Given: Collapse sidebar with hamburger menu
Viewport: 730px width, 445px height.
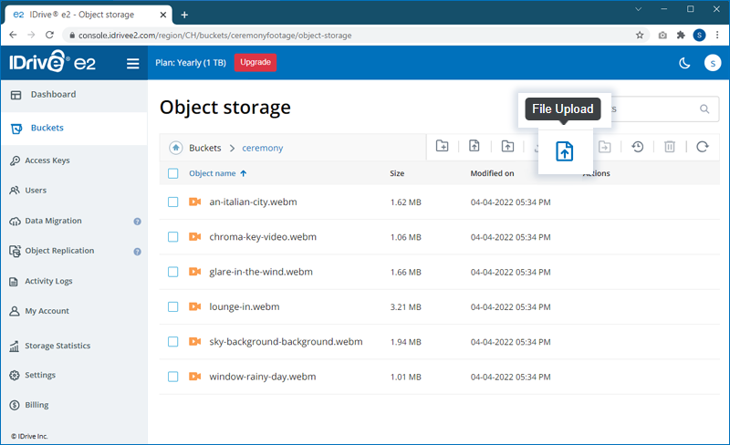Looking at the screenshot, I should pos(133,64).
